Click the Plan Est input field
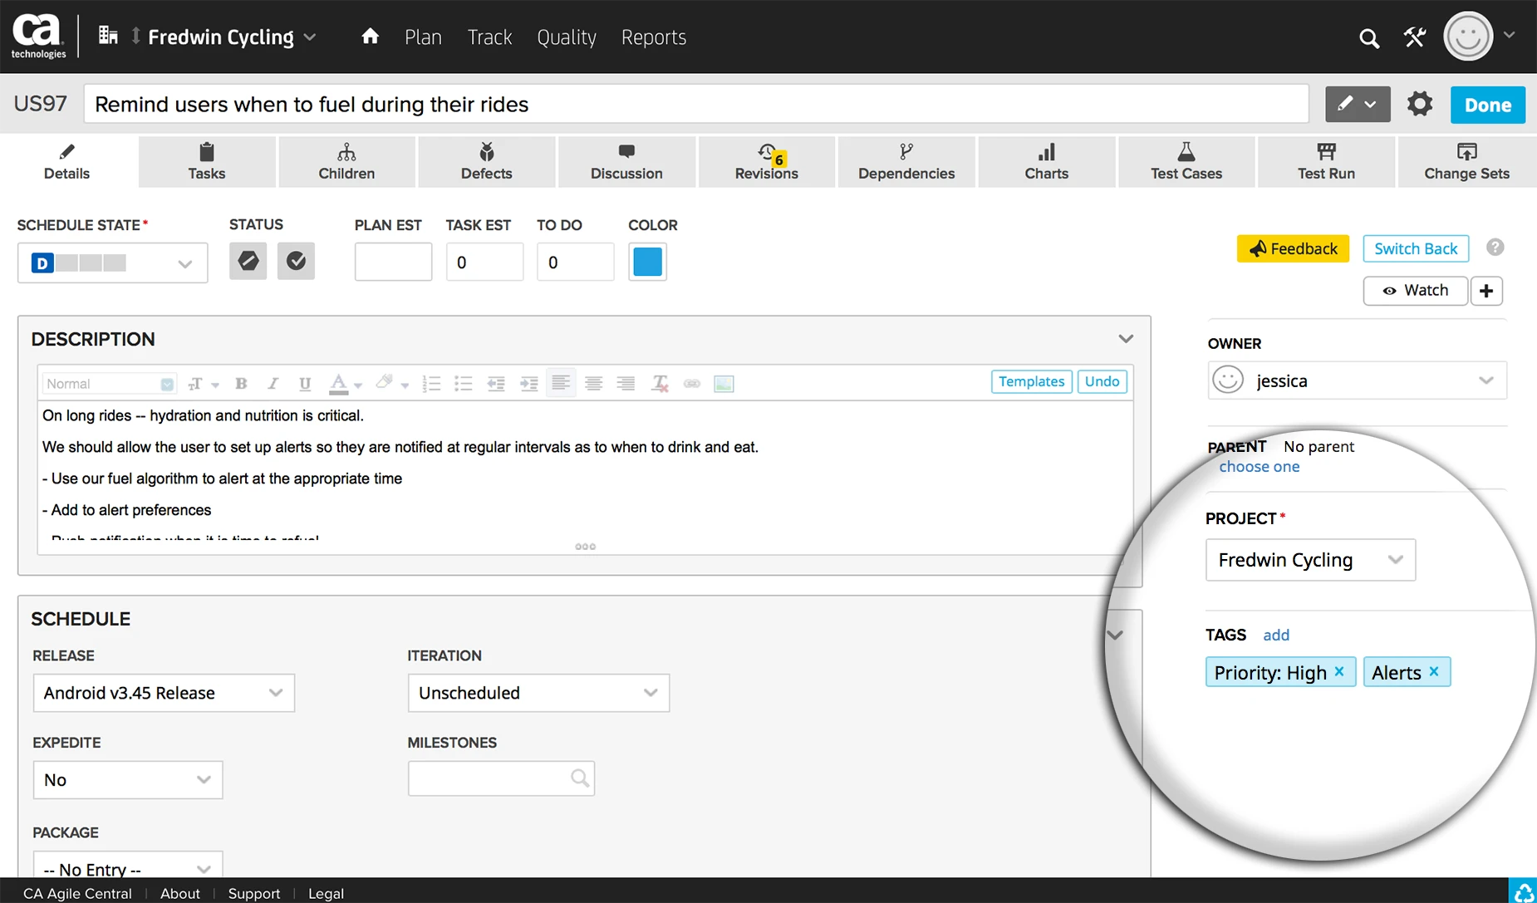Image resolution: width=1537 pixels, height=903 pixels. 393,262
